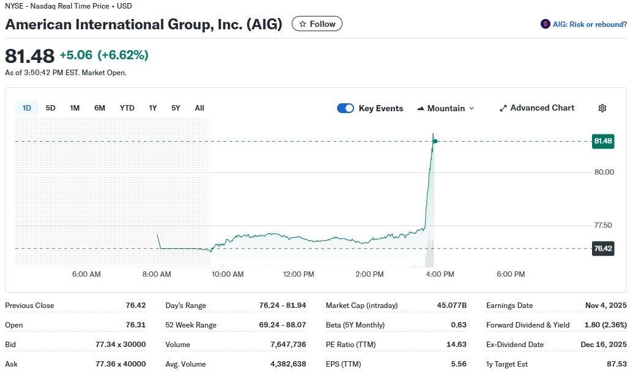Click the PE Ratio (TTM) value 14.63

point(457,345)
